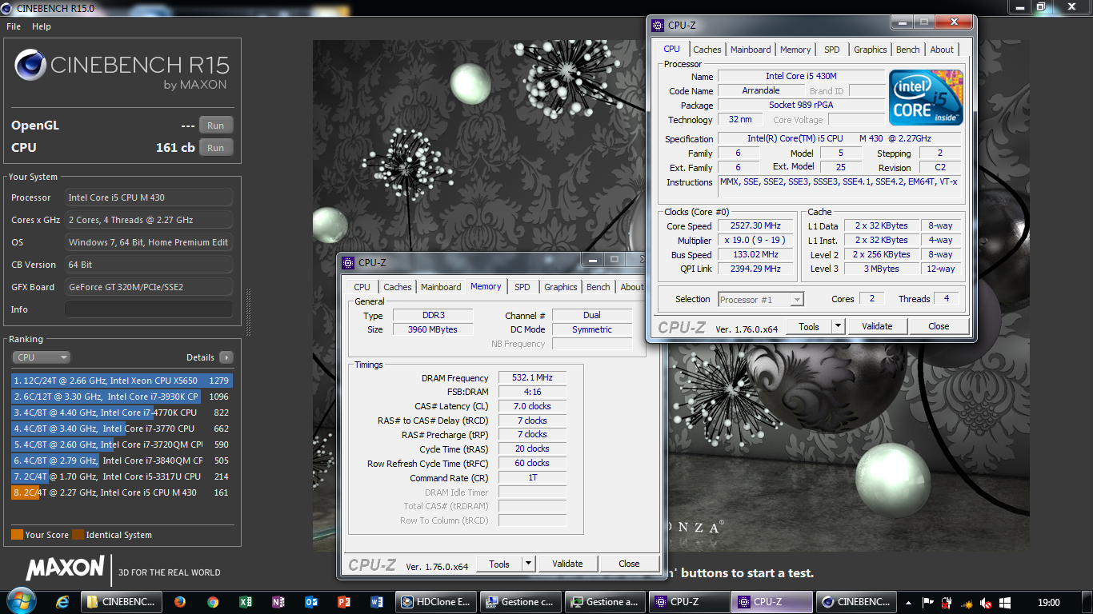Click the Info input field
Viewport: 1093px width, 614px height.
click(x=149, y=309)
